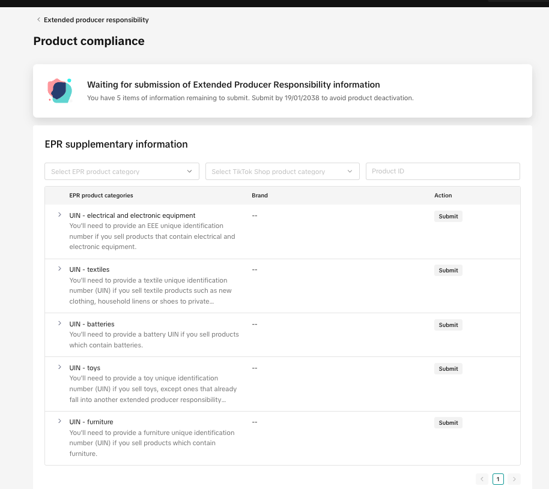Expand the UIN - batteries row
The image size is (549, 489).
(59, 323)
